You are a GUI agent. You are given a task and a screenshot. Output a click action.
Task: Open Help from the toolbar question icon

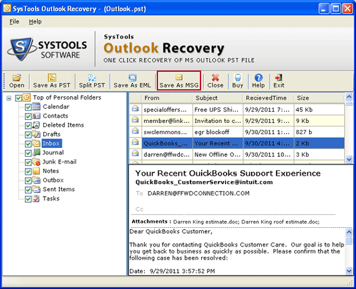click(259, 77)
